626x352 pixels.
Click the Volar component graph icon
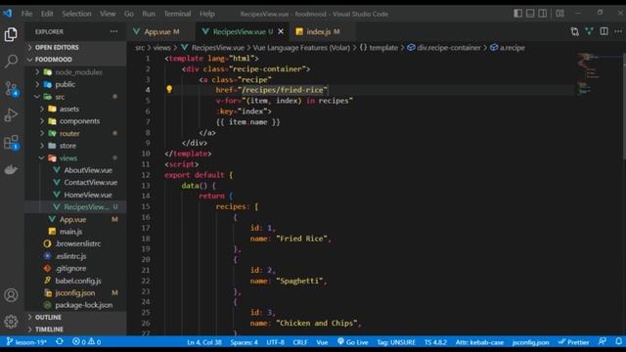(589, 31)
